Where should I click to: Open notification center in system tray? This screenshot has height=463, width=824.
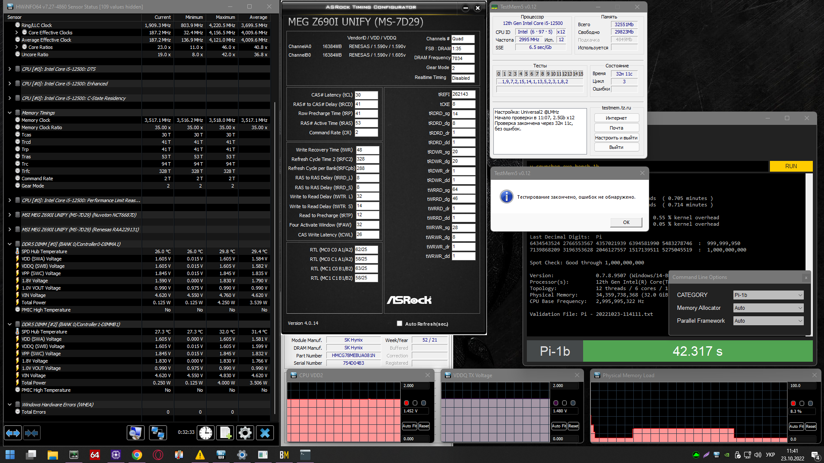pos(815,455)
